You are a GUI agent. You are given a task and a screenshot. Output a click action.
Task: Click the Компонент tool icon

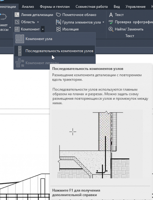click(x=17, y=29)
